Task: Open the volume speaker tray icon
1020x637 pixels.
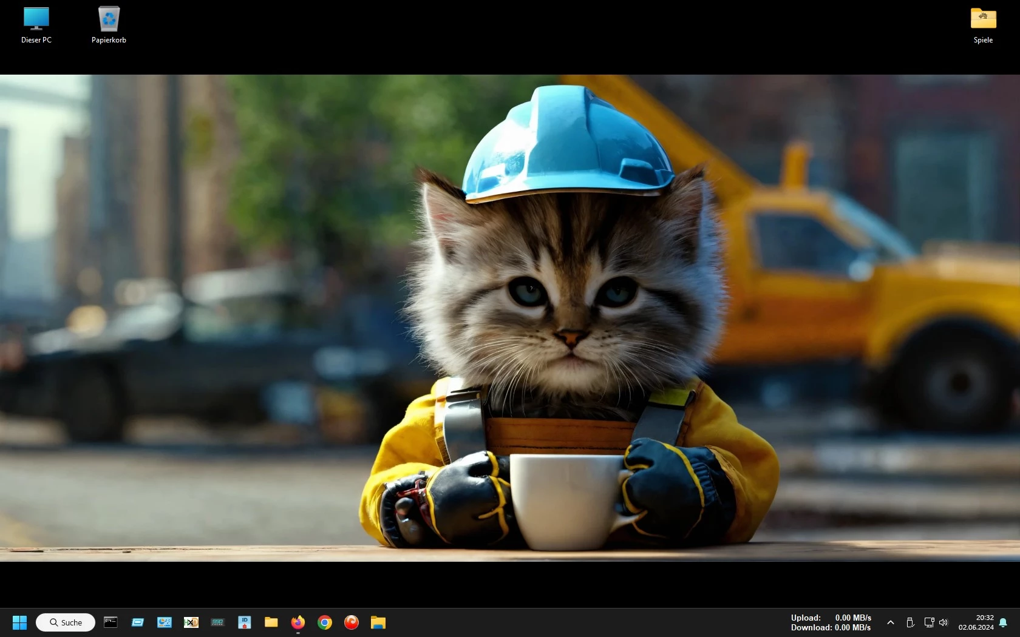Action: click(943, 622)
